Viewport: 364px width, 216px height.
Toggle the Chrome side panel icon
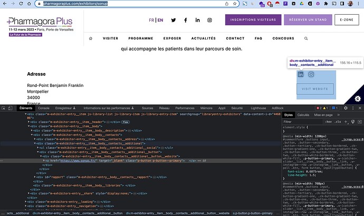342,4
